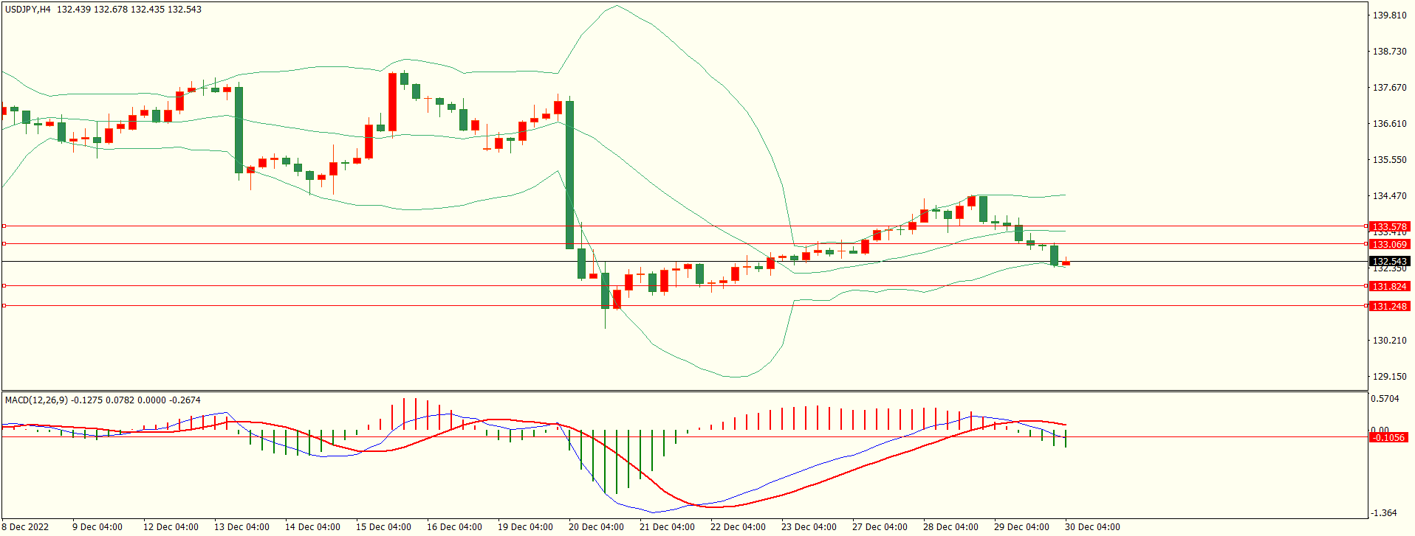Click the USDJPY,H4 chart title text
Viewport: 1415px width, 536px height.
pyautogui.click(x=28, y=10)
